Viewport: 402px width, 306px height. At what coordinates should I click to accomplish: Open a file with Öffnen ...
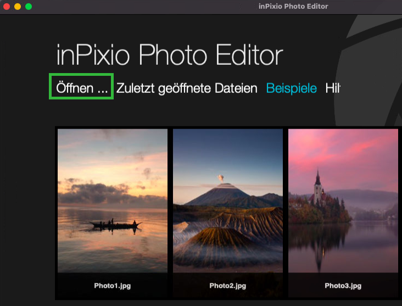[x=82, y=88]
